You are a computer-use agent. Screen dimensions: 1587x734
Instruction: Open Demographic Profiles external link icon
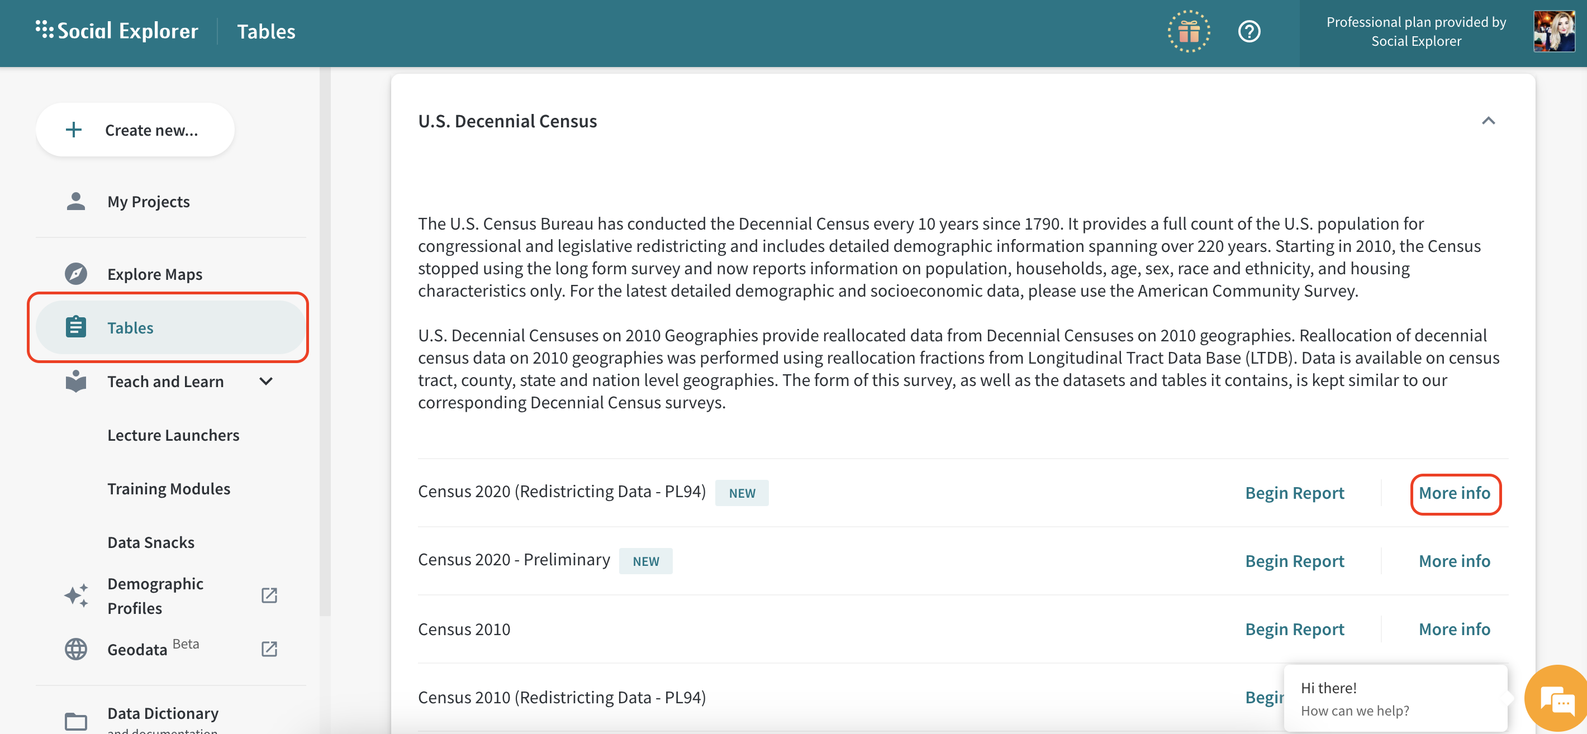pyautogui.click(x=269, y=595)
